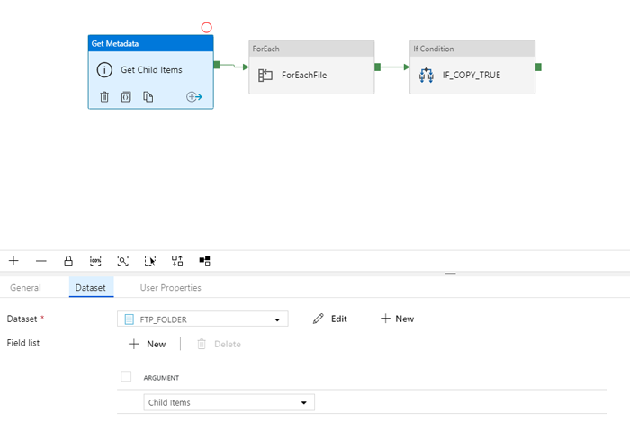Reset canvas zoom to 100%
The image size is (630, 422).
95,261
